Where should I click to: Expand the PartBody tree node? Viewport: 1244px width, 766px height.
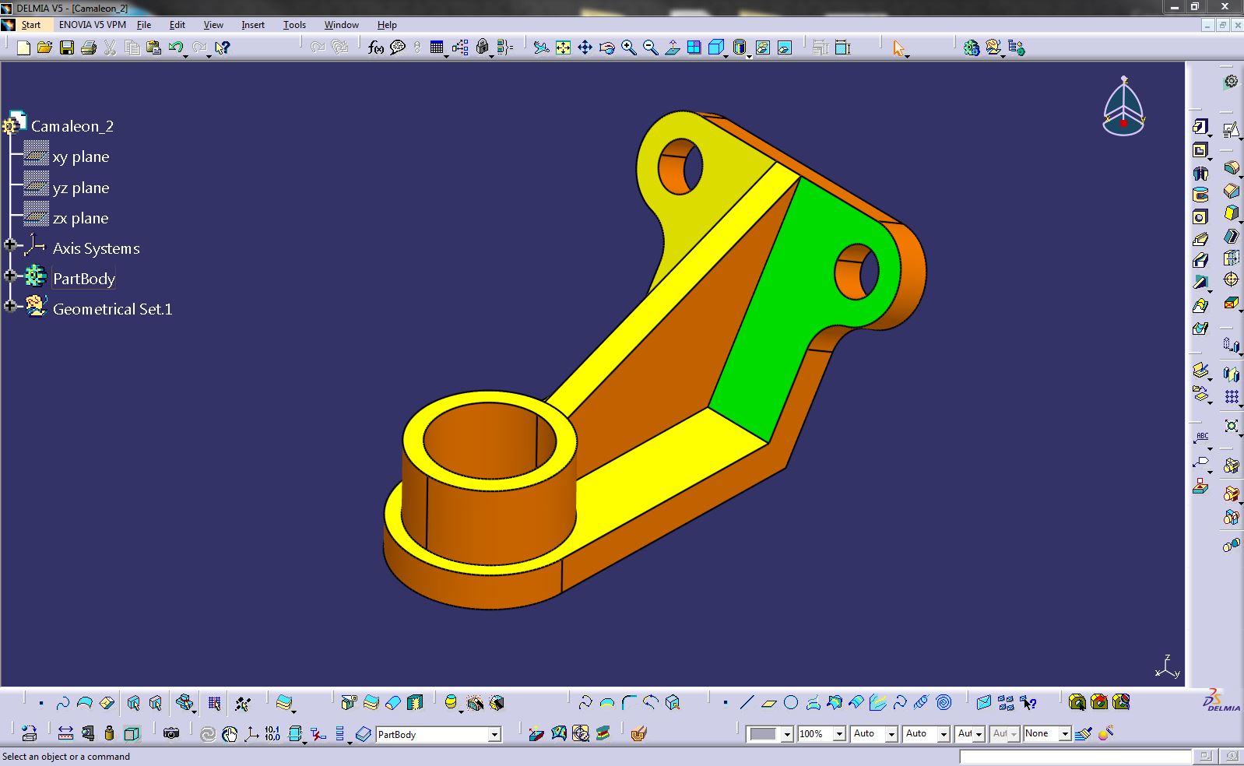[10, 276]
